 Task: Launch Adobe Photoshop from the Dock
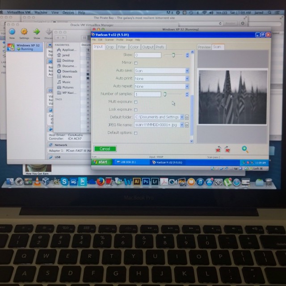pyautogui.click(x=146, y=182)
